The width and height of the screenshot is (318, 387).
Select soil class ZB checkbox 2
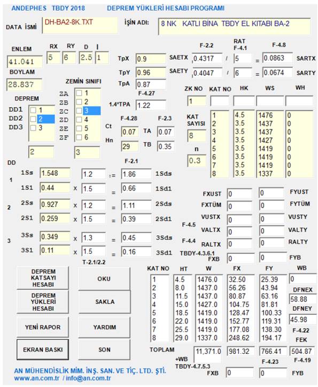pyautogui.click(x=79, y=102)
